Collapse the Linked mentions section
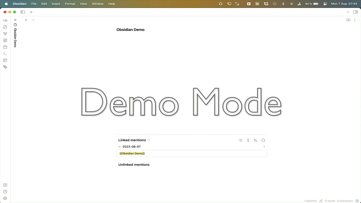The height and width of the screenshot is (203, 361). [132, 140]
